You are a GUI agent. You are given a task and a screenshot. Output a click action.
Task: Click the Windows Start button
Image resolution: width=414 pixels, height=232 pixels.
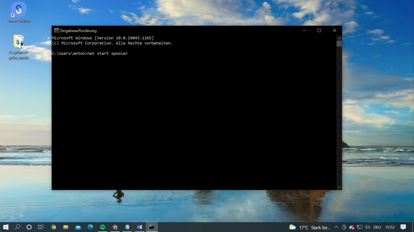pos(6,227)
